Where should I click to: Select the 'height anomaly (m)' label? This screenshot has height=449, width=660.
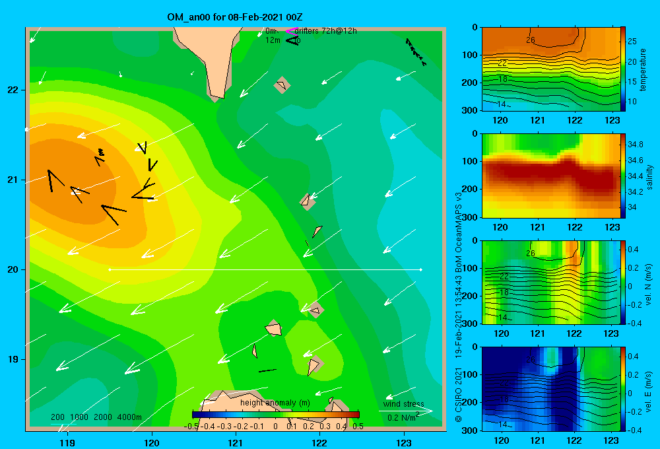pyautogui.click(x=275, y=403)
